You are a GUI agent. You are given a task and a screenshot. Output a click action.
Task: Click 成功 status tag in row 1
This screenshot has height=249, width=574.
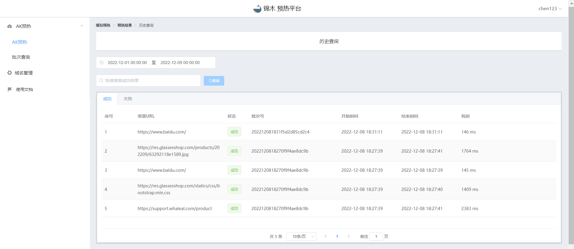point(234,132)
